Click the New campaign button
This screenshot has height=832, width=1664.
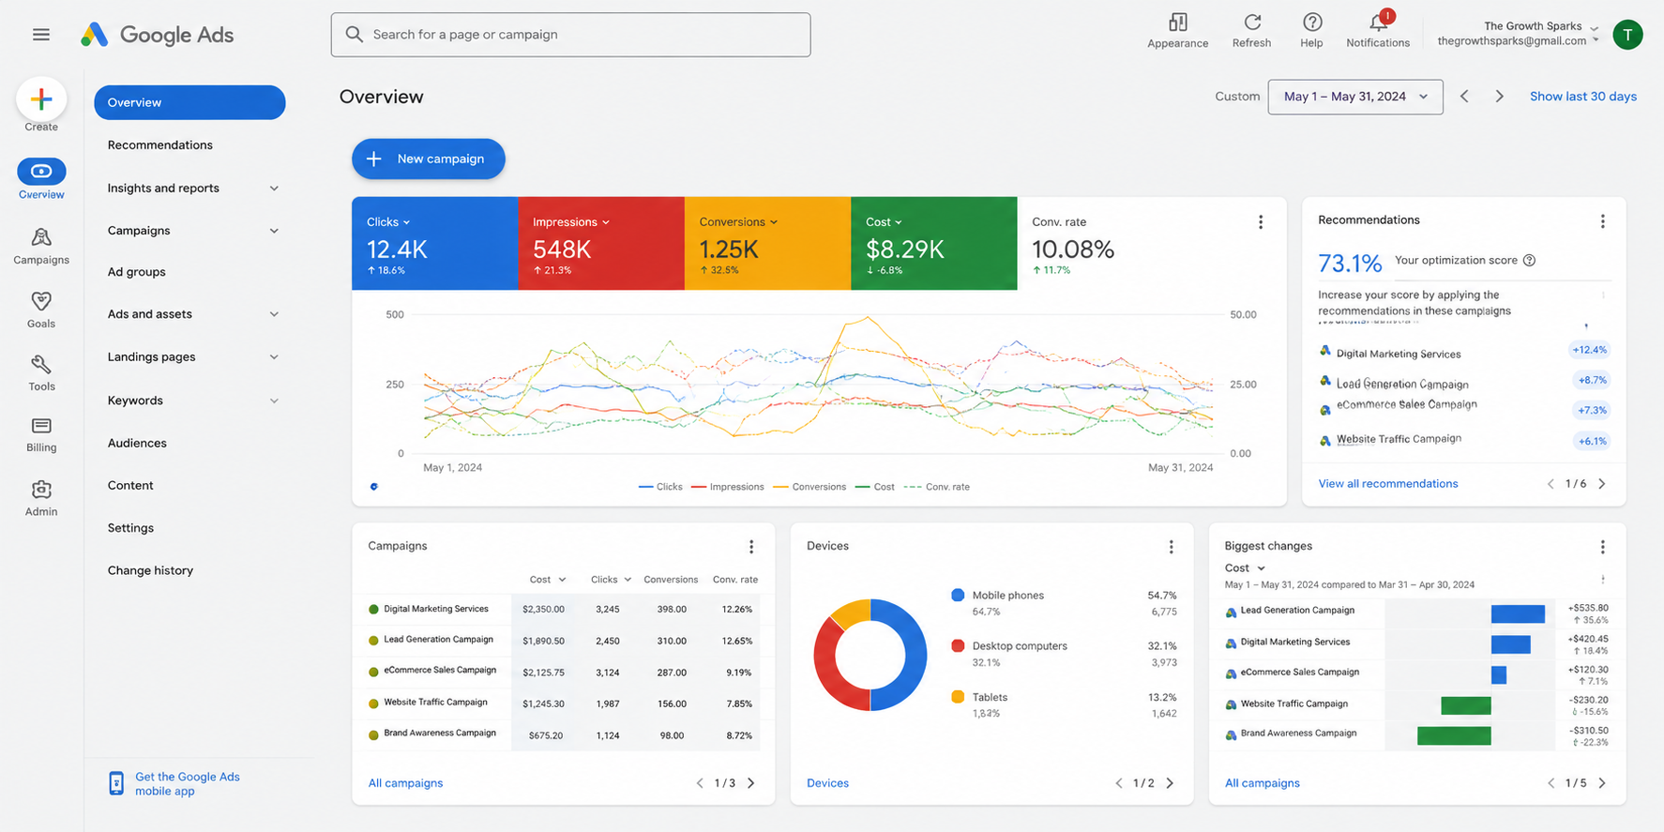428,159
